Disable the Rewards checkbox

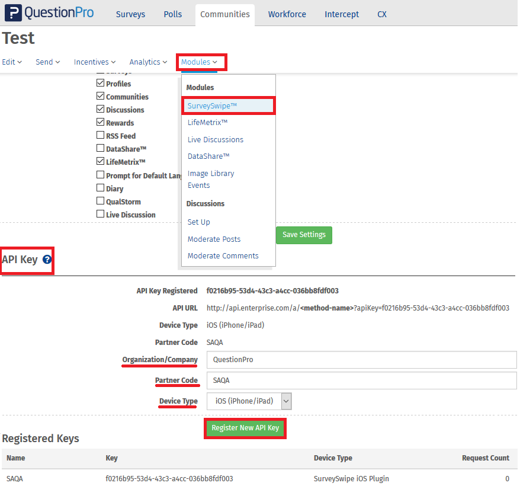[100, 123]
